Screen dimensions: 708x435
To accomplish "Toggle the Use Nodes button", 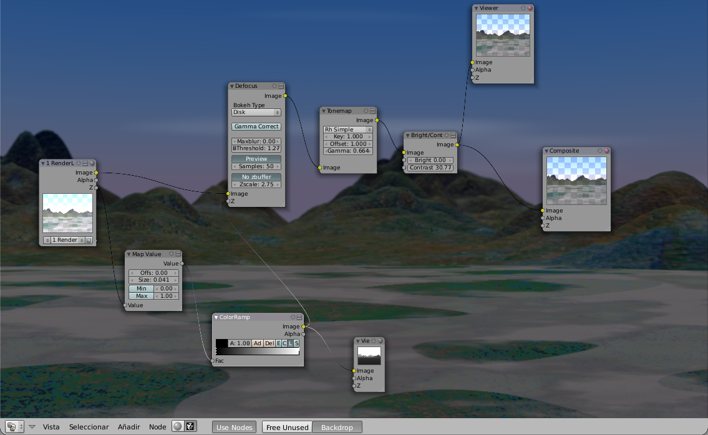I will [235, 427].
